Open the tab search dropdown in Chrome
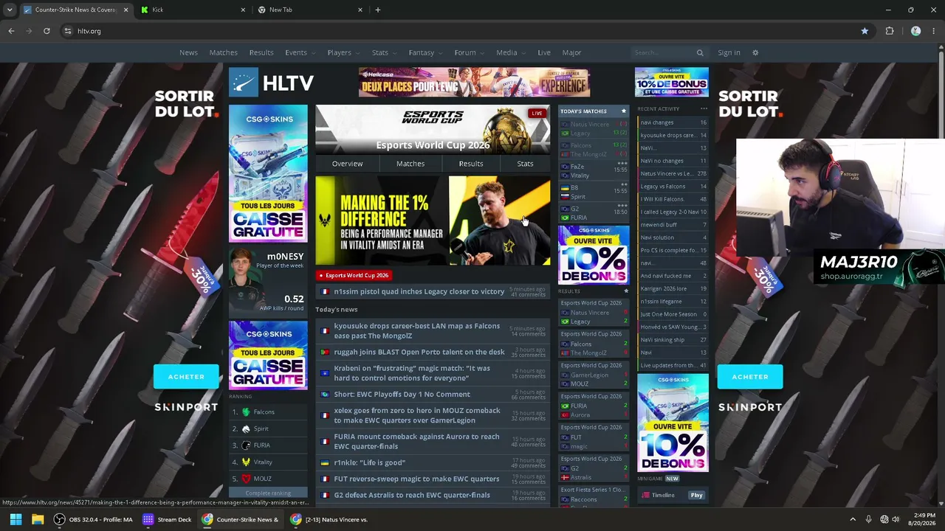 point(10,10)
